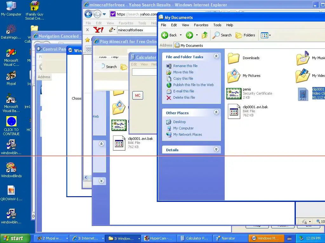Select the My Videos folder icon
Viewport: 325px width, 243px height.
(x=303, y=76)
